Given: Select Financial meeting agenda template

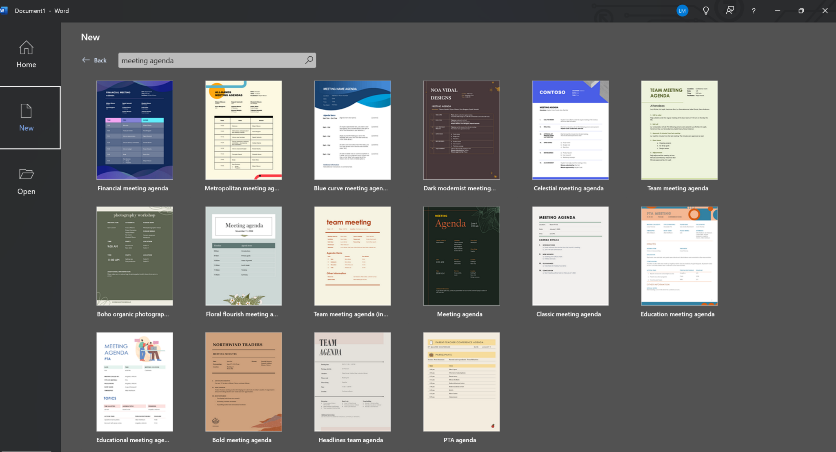Looking at the screenshot, I should click(x=134, y=130).
